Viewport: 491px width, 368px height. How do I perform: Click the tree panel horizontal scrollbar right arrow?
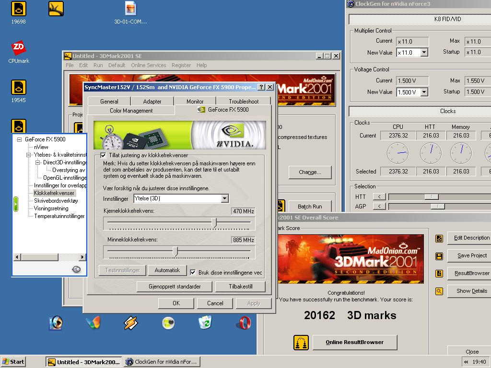[x=82, y=257]
